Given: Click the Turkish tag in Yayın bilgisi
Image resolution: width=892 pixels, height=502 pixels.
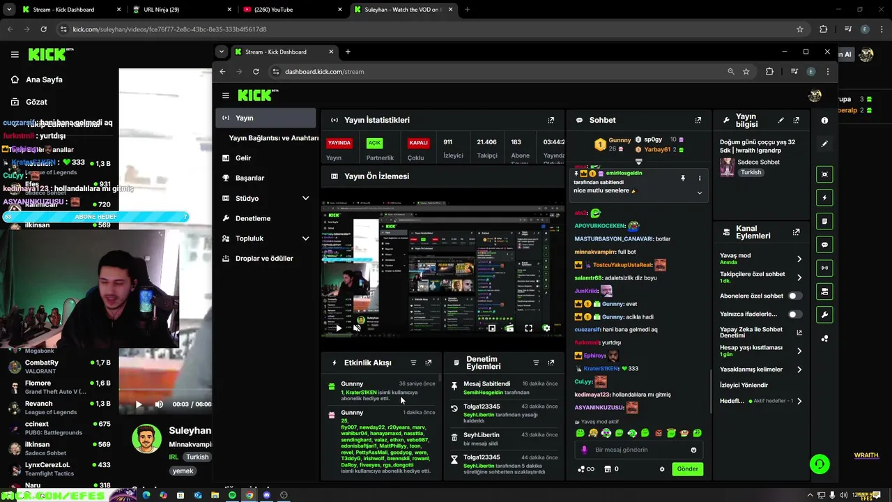Looking at the screenshot, I should [751, 172].
